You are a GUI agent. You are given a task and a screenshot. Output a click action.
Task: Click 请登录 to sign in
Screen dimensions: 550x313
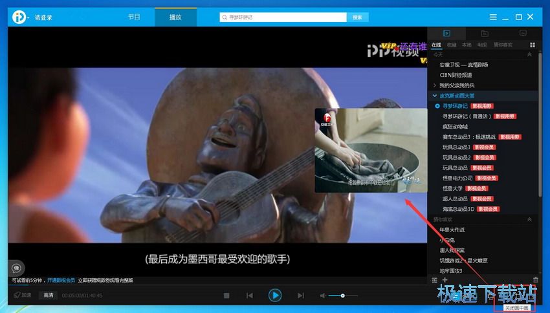pos(43,17)
